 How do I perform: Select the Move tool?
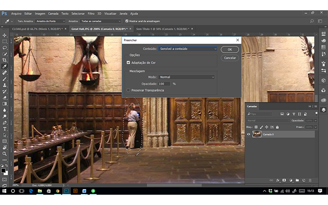(x=4, y=35)
